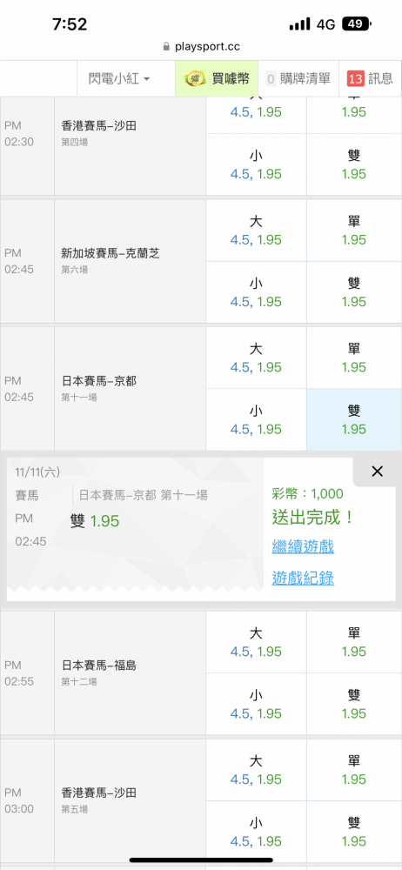The height and width of the screenshot is (870, 402).
Task: Close the bet confirmation panel
Action: pyautogui.click(x=377, y=472)
